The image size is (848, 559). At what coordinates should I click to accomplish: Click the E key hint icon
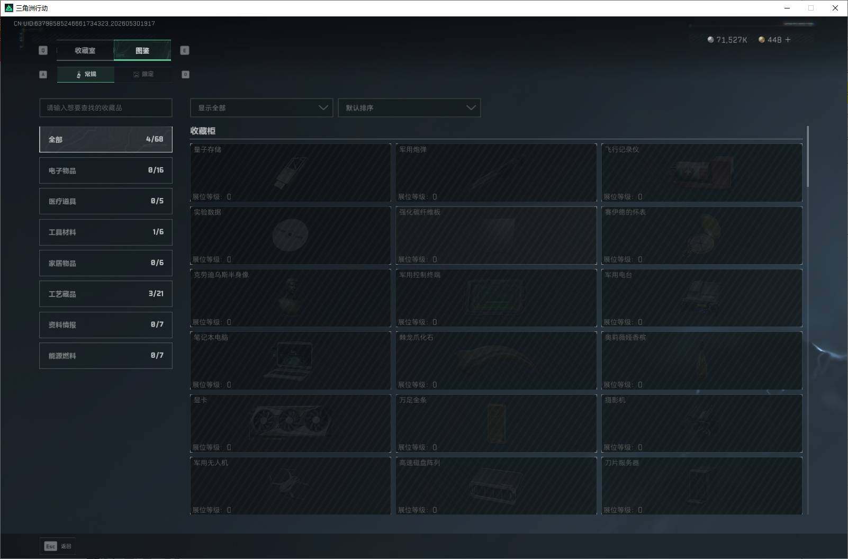[184, 50]
